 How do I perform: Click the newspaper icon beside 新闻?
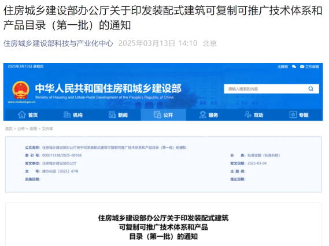(x=112, y=114)
